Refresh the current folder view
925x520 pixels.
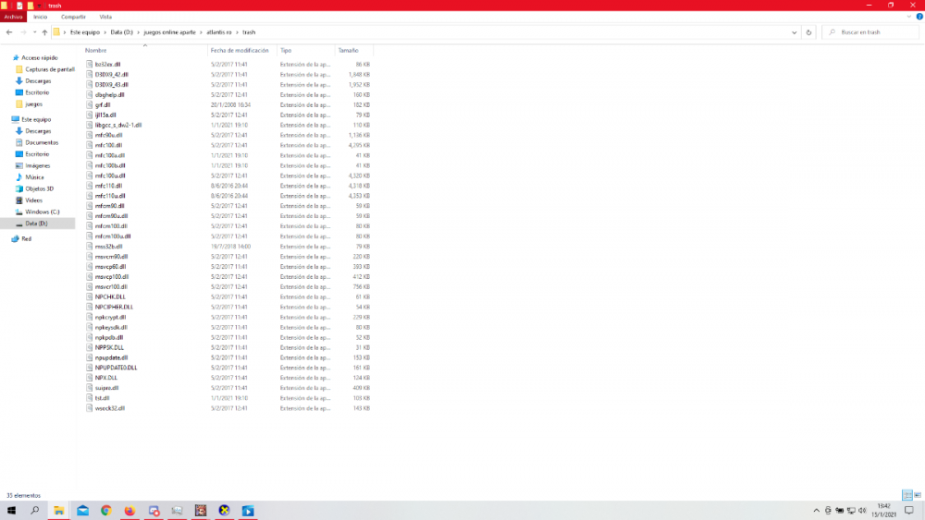coord(809,32)
